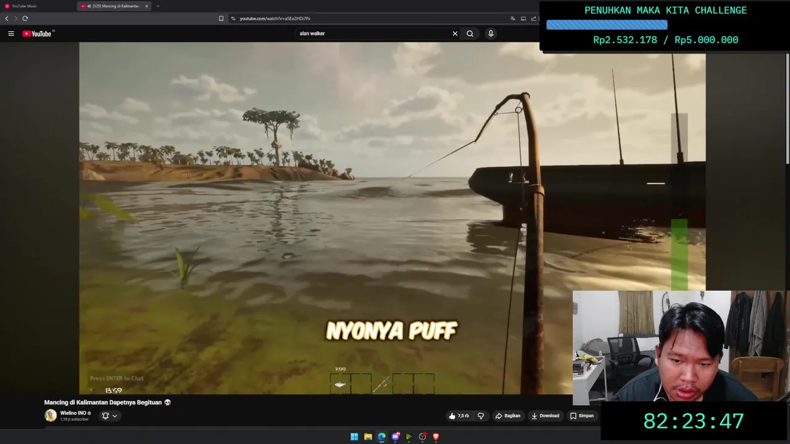Dislike the video
The height and width of the screenshot is (444, 790).
[x=481, y=416]
